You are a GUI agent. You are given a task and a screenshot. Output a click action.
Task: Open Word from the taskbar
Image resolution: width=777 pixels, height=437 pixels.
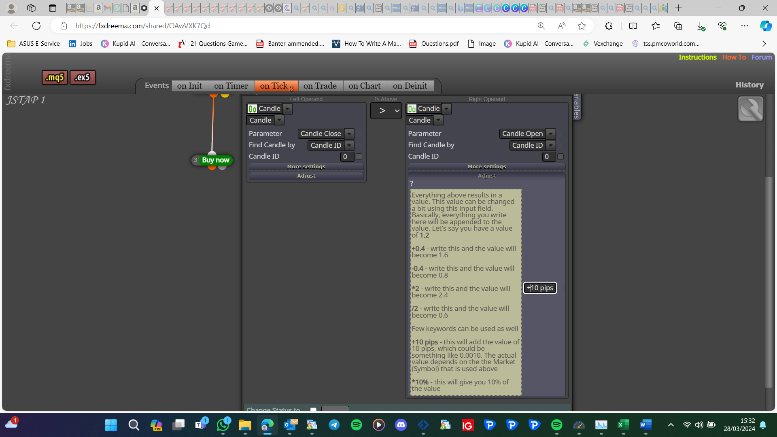click(646, 424)
